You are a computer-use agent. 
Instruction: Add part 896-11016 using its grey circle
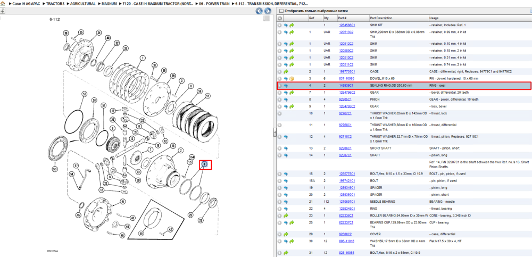point(280,242)
